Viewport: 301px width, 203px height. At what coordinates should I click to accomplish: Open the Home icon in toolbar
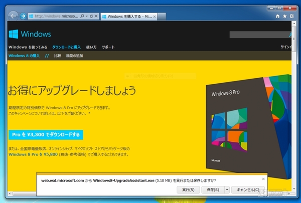tap(277, 17)
